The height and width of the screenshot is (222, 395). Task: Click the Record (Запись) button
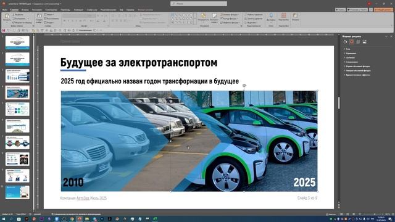click(x=340, y=10)
